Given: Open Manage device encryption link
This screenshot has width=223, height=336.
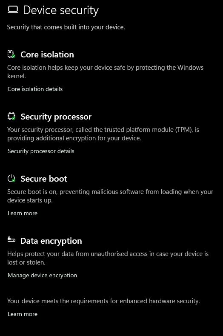Looking at the screenshot, I should 42,275.
